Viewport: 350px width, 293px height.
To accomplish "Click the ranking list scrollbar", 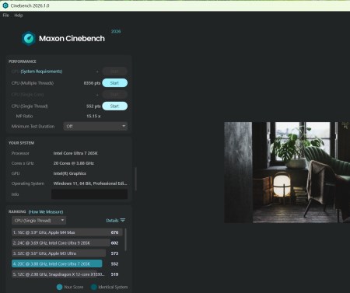I will click(x=126, y=239).
